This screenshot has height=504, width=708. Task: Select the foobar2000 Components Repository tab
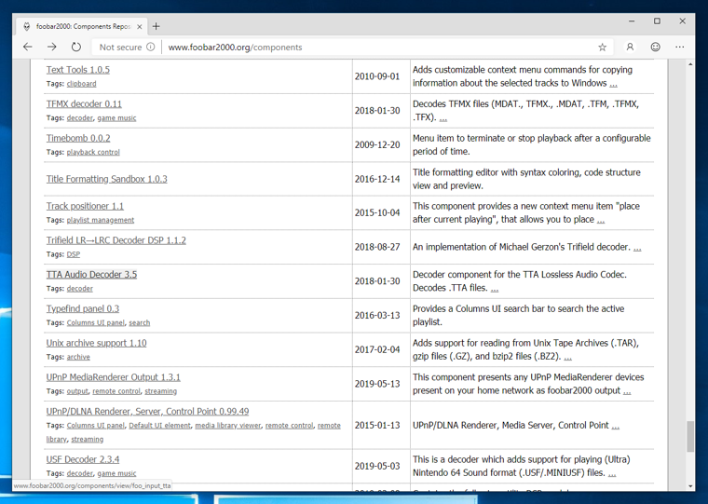click(x=81, y=27)
